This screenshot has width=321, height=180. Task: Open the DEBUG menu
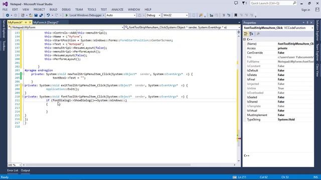click(66, 9)
